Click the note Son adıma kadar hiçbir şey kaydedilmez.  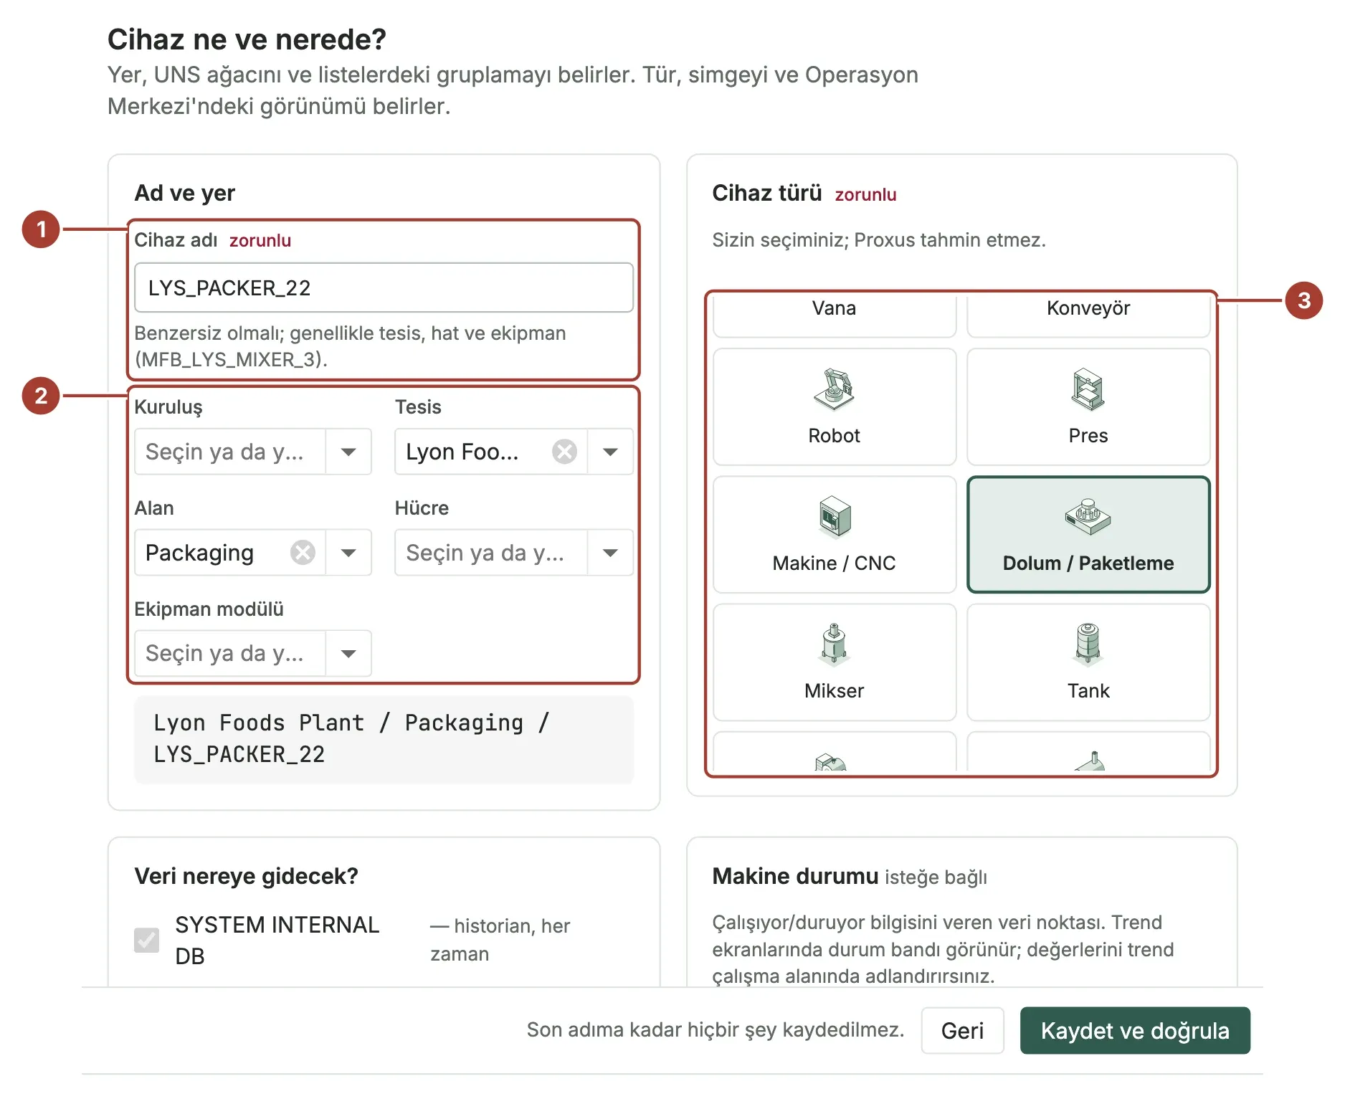(x=715, y=1030)
